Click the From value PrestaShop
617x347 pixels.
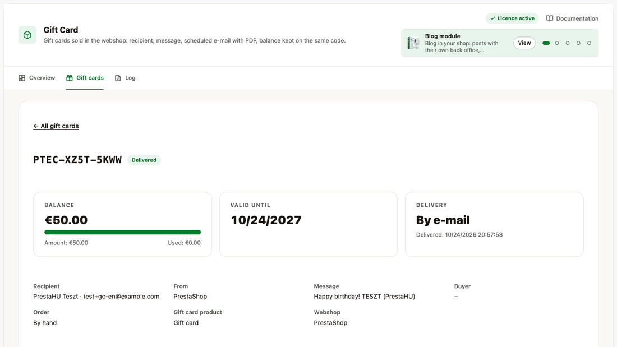pyautogui.click(x=190, y=296)
